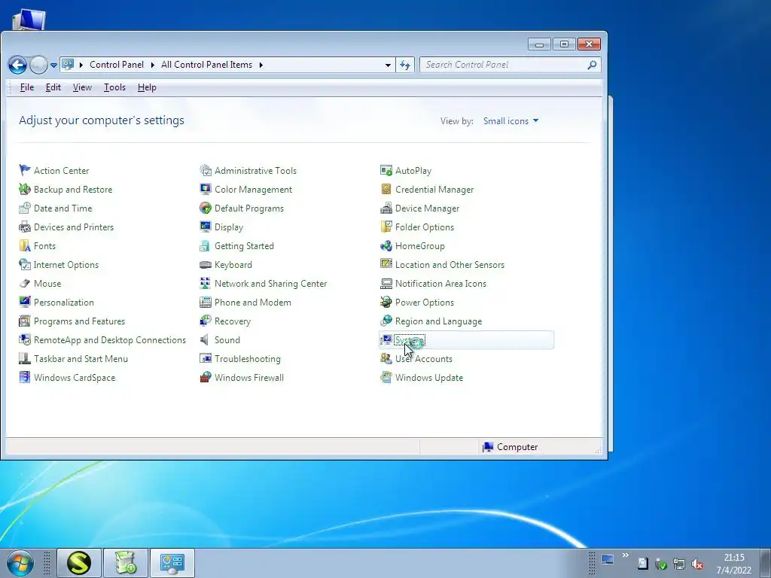The width and height of the screenshot is (771, 578).
Task: Open the Device Manager icon
Action: 386,208
